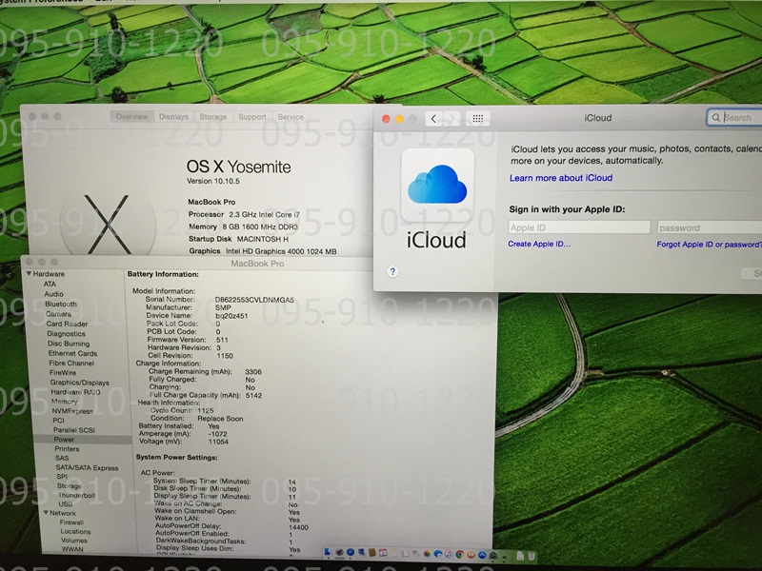Collapse the Network section in the sidebar
Viewport: 762px width, 571px height.
tap(45, 513)
